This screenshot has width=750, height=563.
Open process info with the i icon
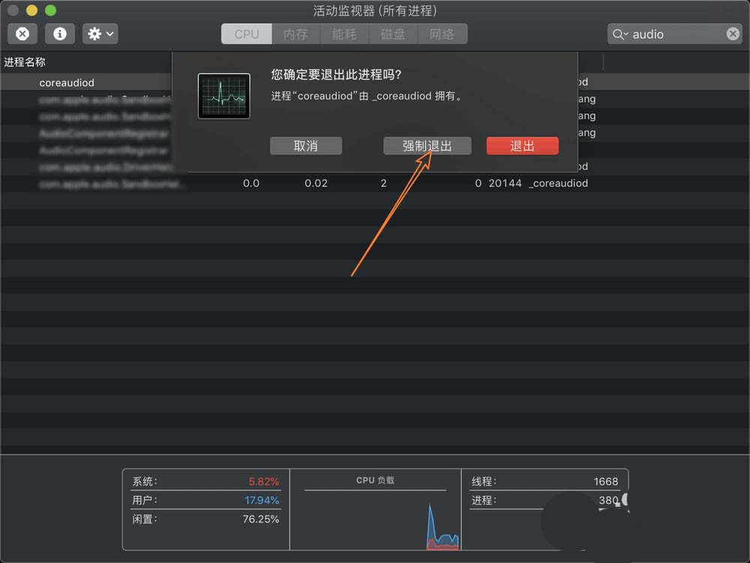60,33
